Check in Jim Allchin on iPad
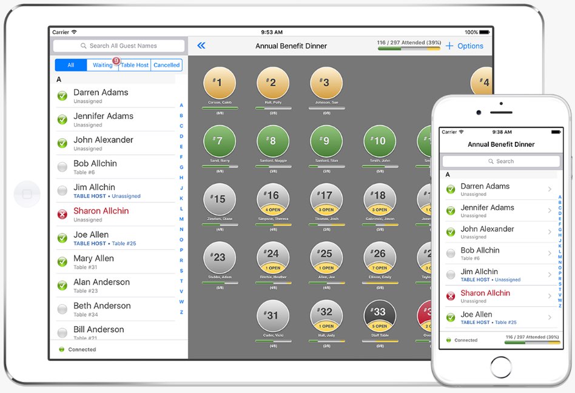This screenshot has height=393, width=575. [x=62, y=190]
